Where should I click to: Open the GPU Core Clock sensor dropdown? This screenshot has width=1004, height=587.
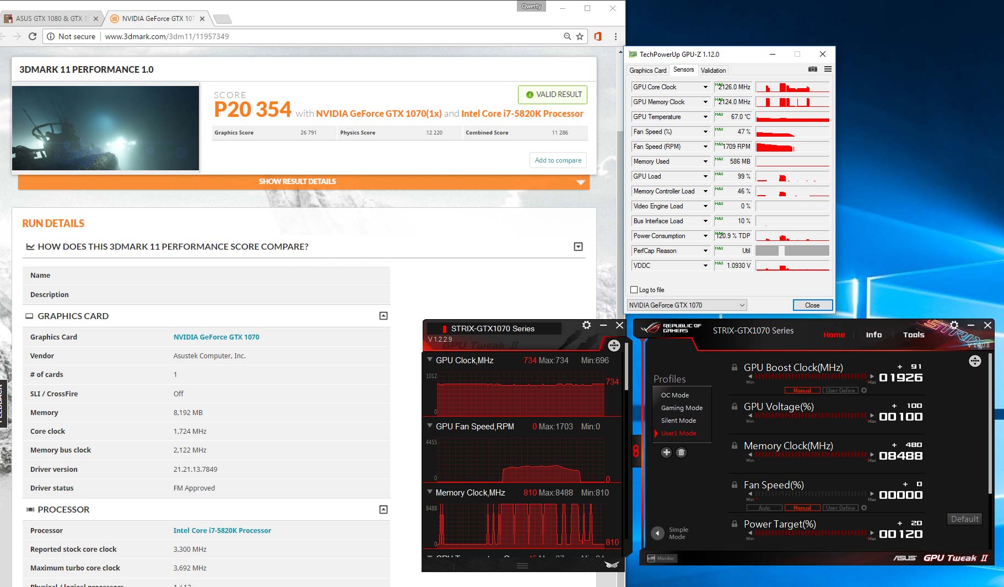coord(705,87)
